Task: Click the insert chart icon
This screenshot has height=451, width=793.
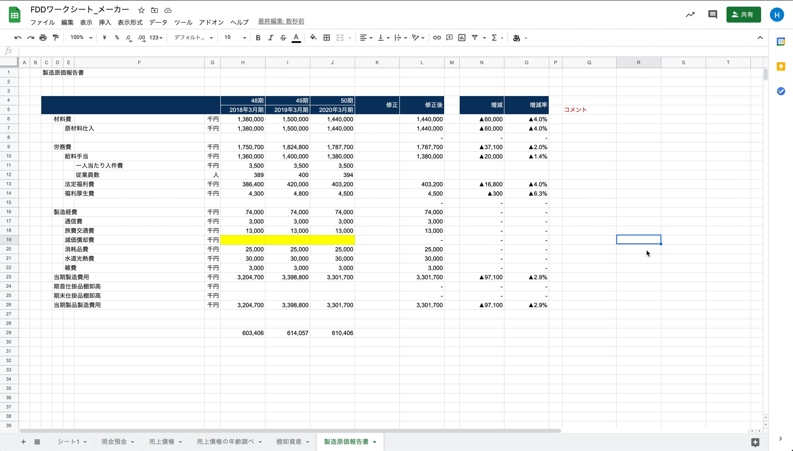Action: (462, 38)
